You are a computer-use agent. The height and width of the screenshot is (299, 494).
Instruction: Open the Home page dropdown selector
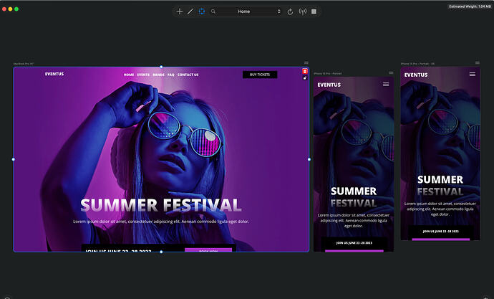click(x=250, y=11)
